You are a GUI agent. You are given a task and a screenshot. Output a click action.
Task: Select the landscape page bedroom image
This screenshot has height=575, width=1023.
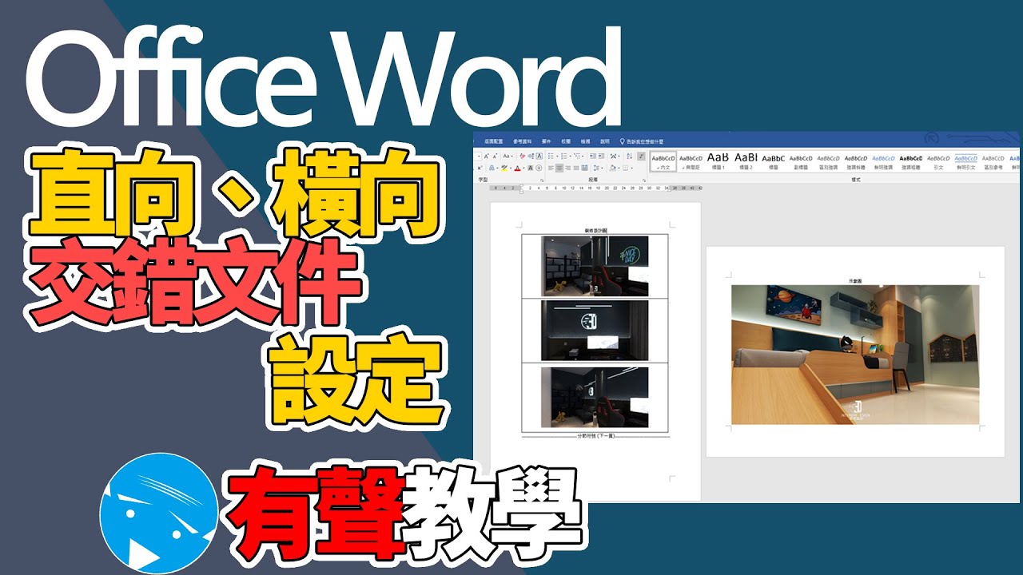[855, 355]
